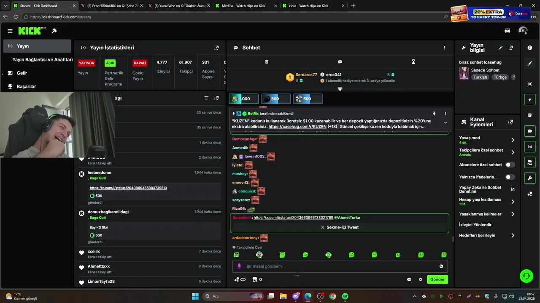Image resolution: width=540 pixels, height=303 pixels.
Task: Click the first 500 kicks gift bar
Action: click(276, 99)
